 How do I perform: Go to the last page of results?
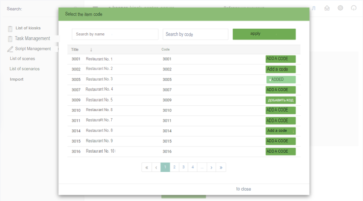tap(221, 167)
